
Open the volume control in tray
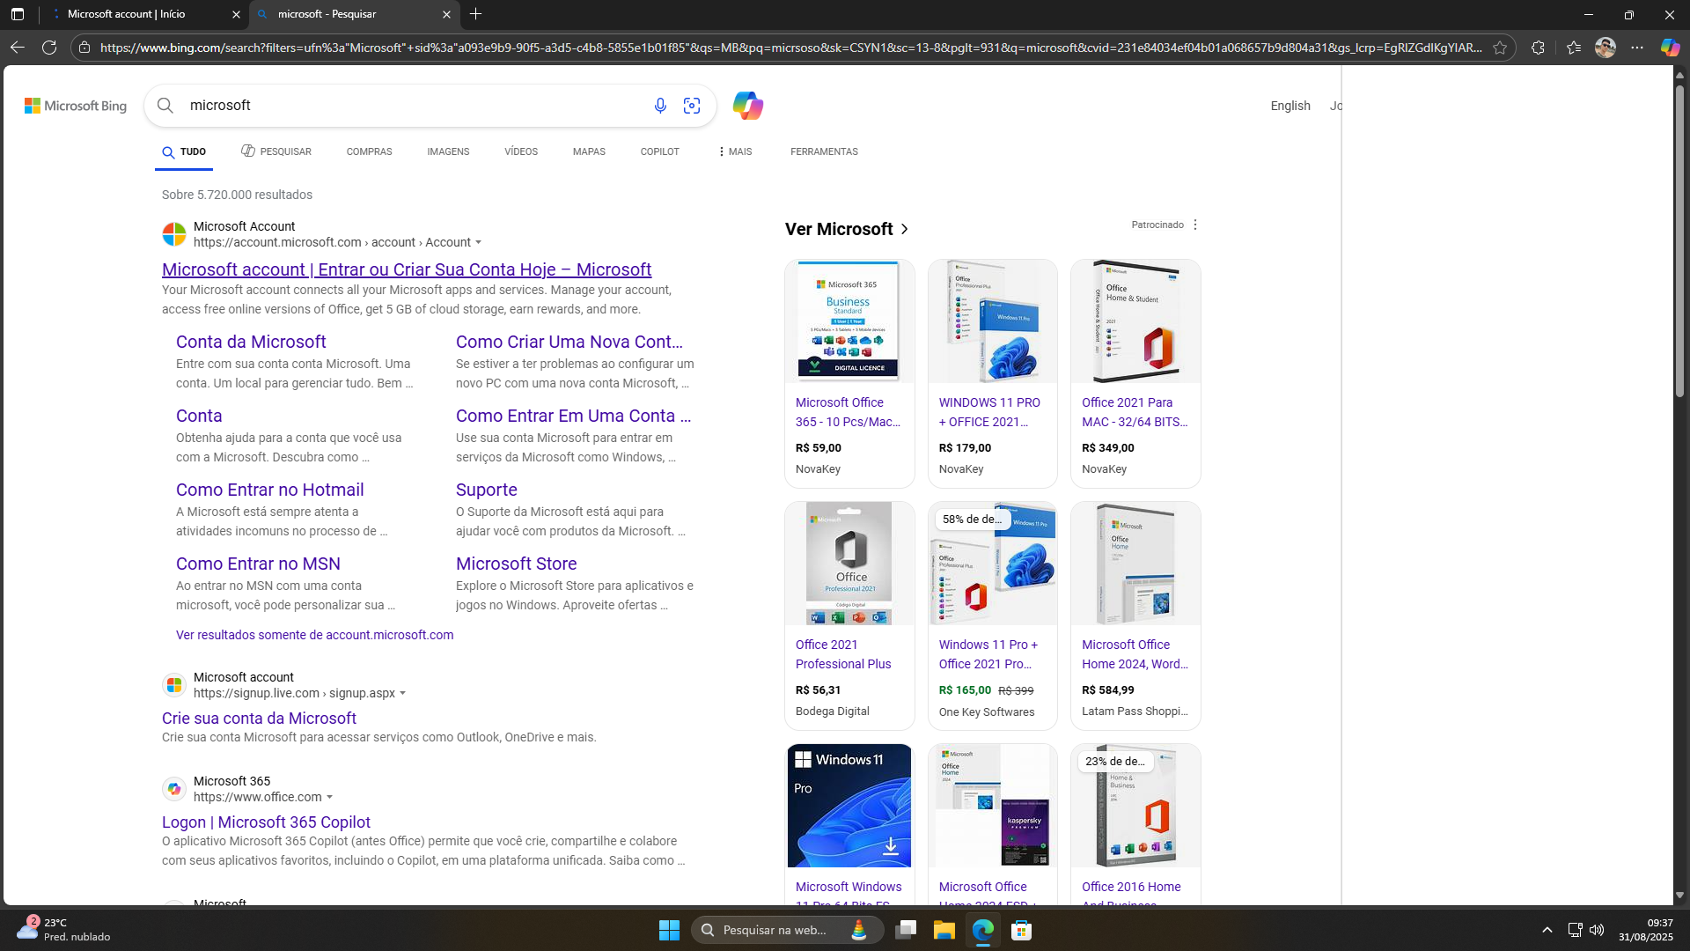[1597, 930]
